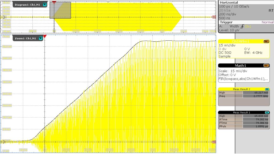The height and width of the screenshot is (154, 274).
Task: Click the red trigger marker in Zoom1
Action: pos(45,36)
